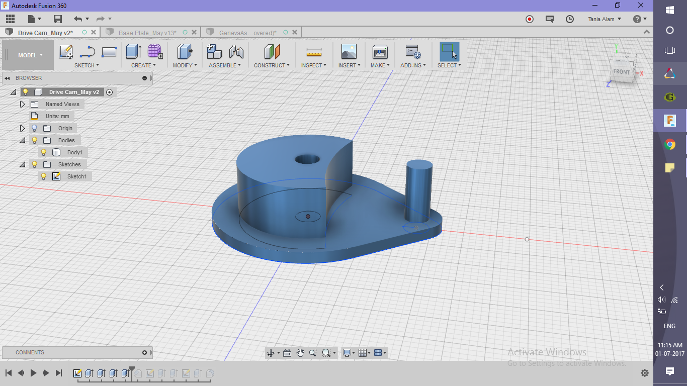Click the New Component icon

(214, 52)
